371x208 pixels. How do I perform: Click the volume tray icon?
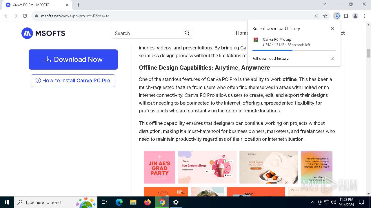tap(334, 202)
